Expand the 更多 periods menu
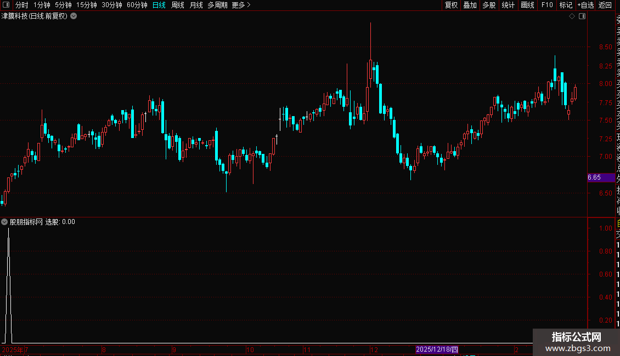620x356 pixels. [241, 5]
